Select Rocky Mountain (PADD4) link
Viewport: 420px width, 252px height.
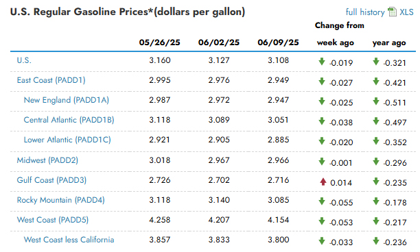click(x=61, y=200)
